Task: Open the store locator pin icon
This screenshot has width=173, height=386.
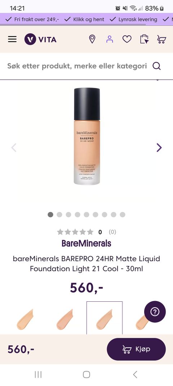Action: (x=92, y=39)
